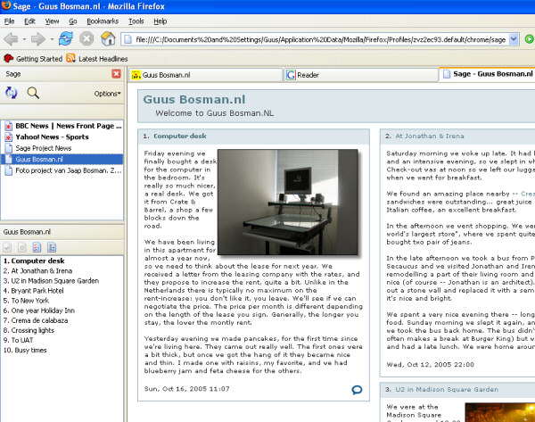The image size is (535, 422).
Task: Switch to the Sage - Guus Bosman.nl tab
Action: [x=487, y=74]
